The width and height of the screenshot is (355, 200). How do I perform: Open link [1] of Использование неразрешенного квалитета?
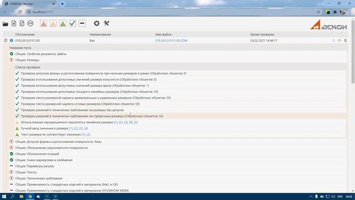(116, 122)
